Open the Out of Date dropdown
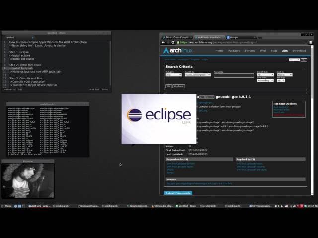Viewport: 318px width, 238px height. pos(265,75)
